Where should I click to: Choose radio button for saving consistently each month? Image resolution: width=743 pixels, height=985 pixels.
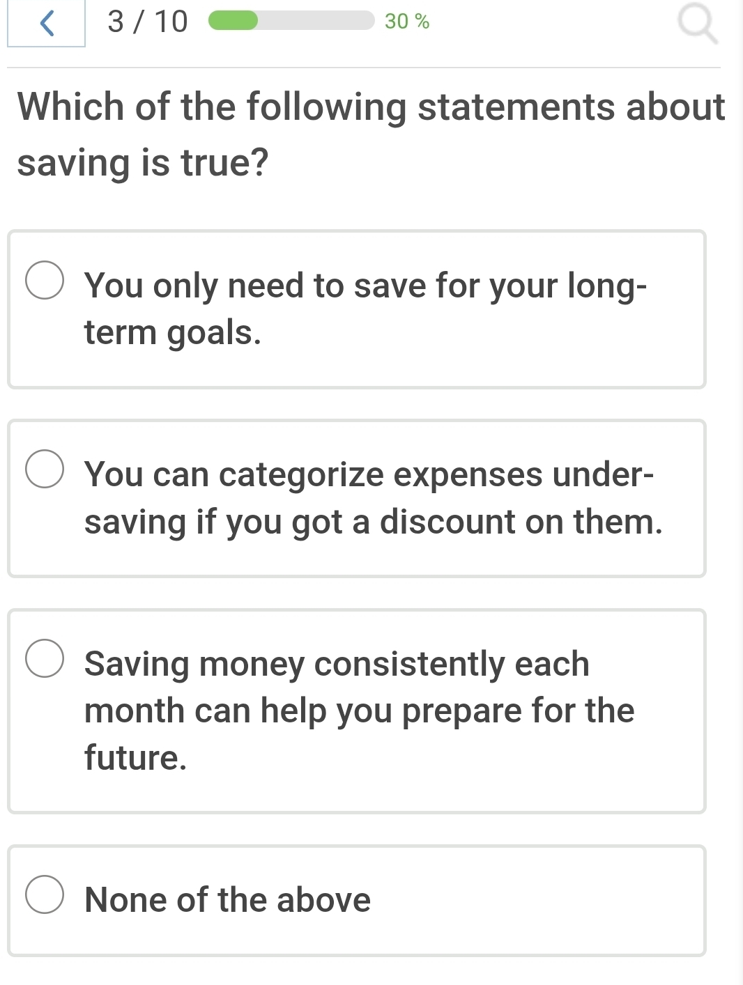(45, 658)
